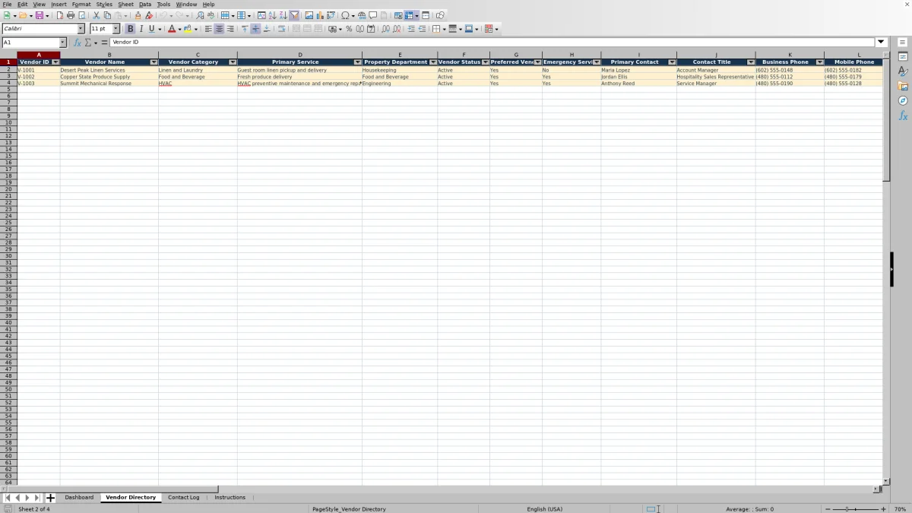Open Property Department filter dropdown
The height and width of the screenshot is (513, 912).
pyautogui.click(x=433, y=62)
